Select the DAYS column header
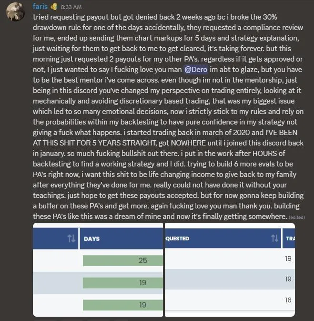 pos(122,238)
